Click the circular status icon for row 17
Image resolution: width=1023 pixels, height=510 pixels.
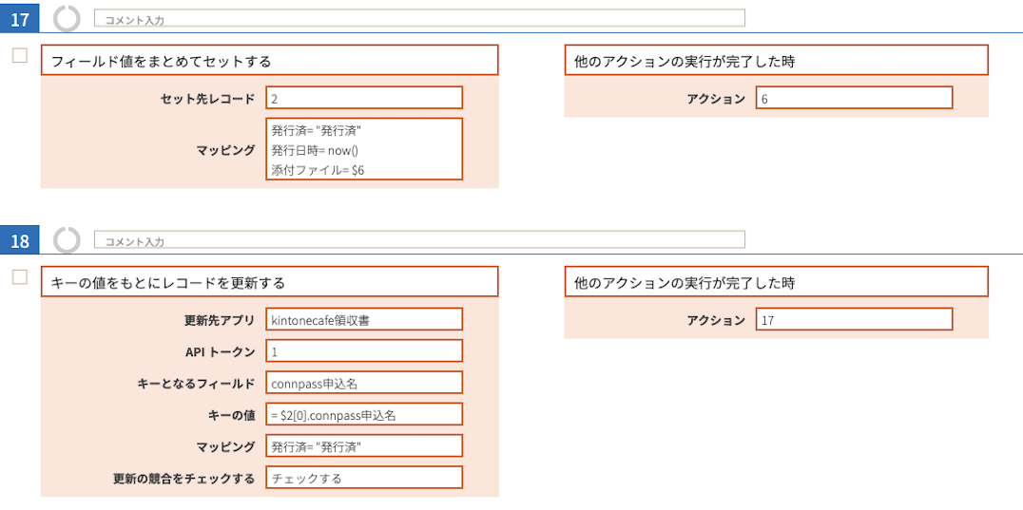pyautogui.click(x=67, y=18)
